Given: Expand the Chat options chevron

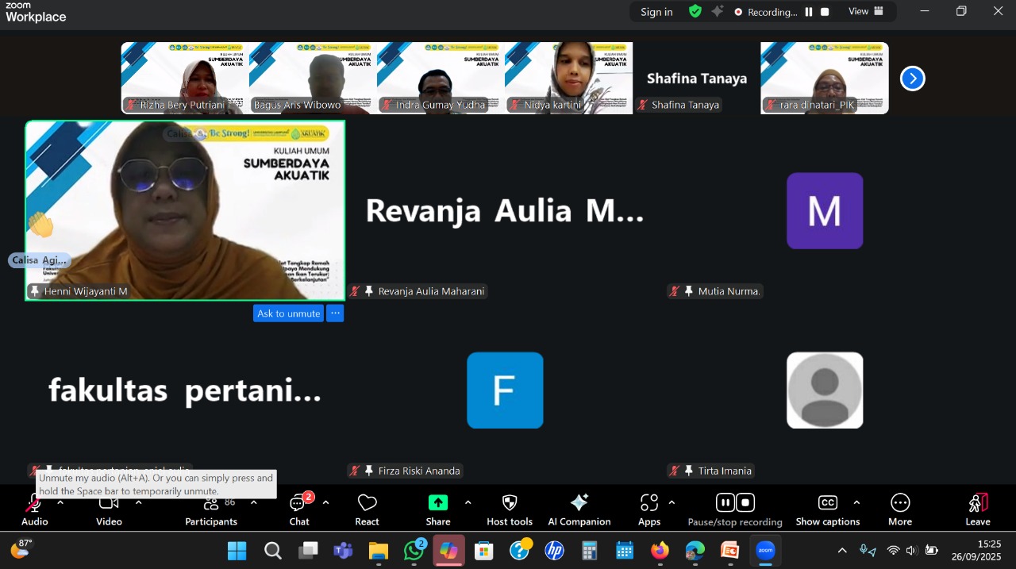Looking at the screenshot, I should tap(325, 502).
